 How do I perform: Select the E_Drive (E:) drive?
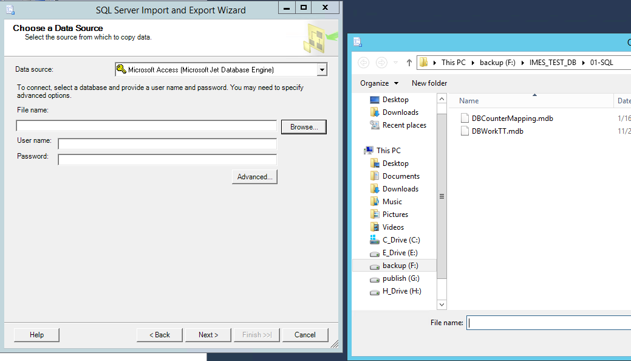[x=400, y=253]
